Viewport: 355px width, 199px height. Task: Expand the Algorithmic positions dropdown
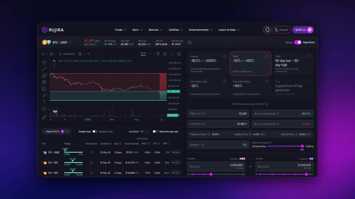click(57, 131)
